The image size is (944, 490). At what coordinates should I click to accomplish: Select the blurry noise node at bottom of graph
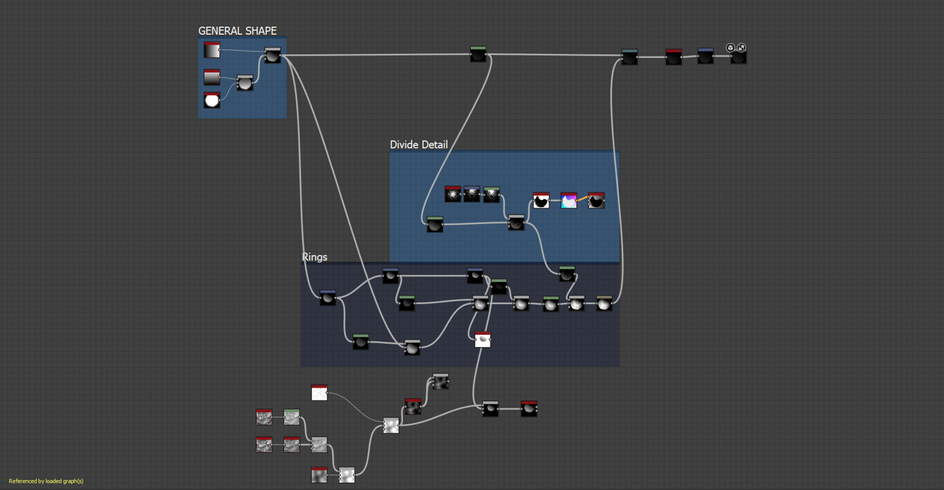tap(319, 475)
